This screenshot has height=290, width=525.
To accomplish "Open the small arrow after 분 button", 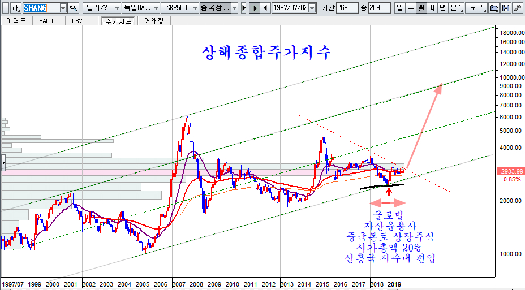I will pyautogui.click(x=462, y=8).
